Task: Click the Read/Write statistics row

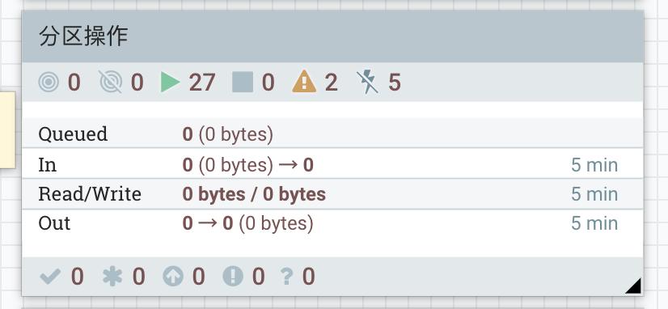Action: click(x=332, y=194)
